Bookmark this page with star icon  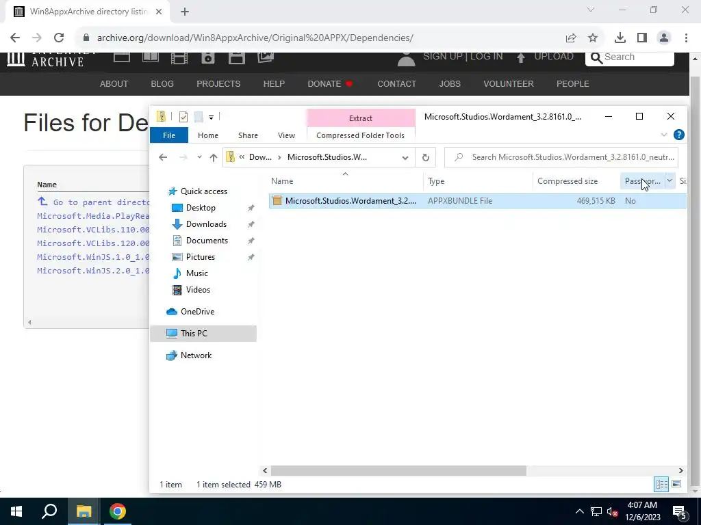[x=593, y=38]
